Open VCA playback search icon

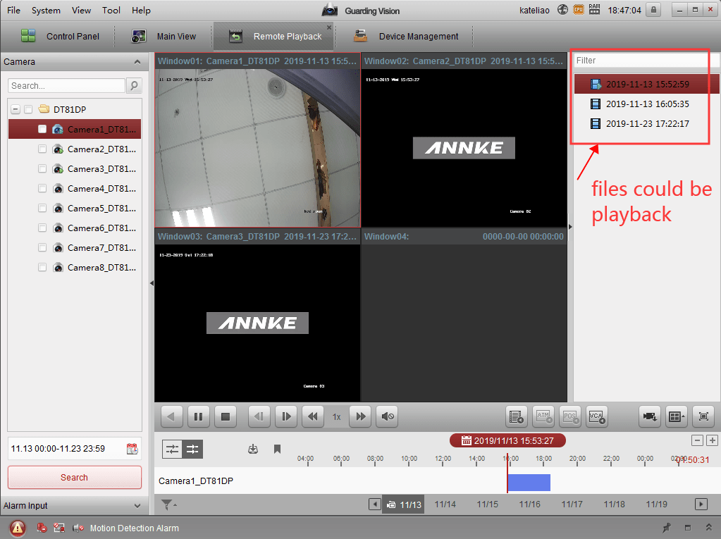(x=596, y=416)
